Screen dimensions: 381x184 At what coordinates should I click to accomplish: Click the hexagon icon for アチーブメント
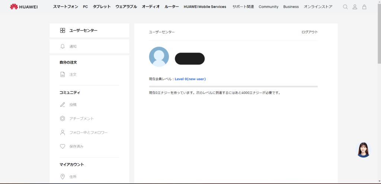pyautogui.click(x=63, y=118)
